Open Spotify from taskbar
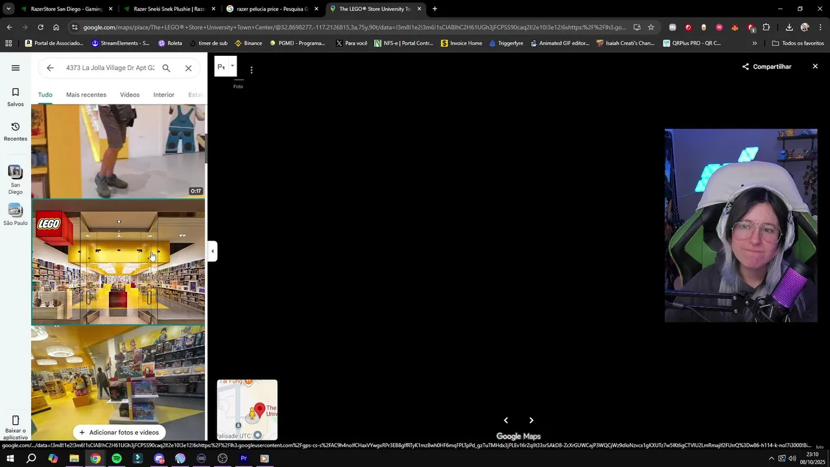 (x=117, y=459)
